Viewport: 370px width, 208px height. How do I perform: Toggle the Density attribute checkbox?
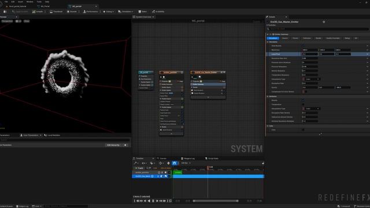click(x=303, y=100)
